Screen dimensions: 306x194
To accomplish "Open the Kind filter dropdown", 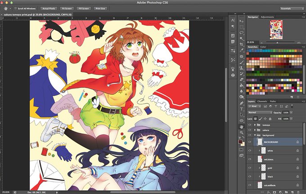I will coord(254,106).
